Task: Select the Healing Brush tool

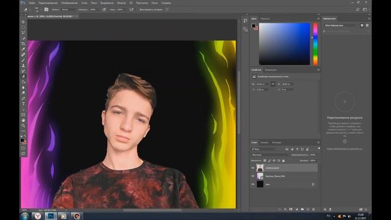Action: point(23,54)
